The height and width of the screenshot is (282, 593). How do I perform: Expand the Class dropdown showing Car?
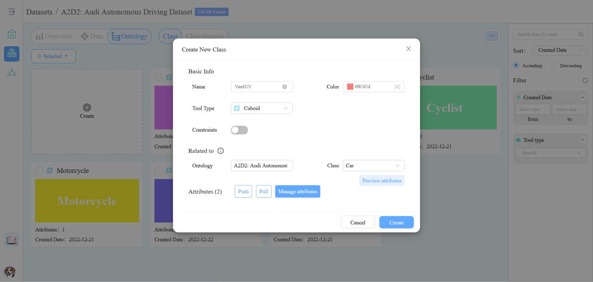click(373, 166)
